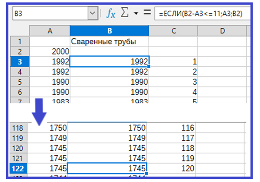Expand the Name Box dropdown arrow
This screenshot has width=260, height=182.
tap(93, 14)
